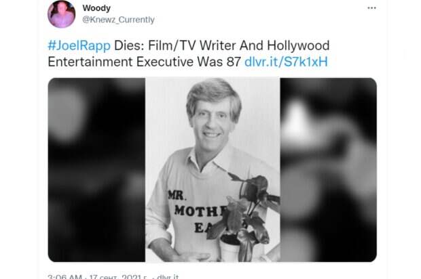The image size is (421, 279).
Task: Open the black-and-white photo of the man
Action: point(213,170)
